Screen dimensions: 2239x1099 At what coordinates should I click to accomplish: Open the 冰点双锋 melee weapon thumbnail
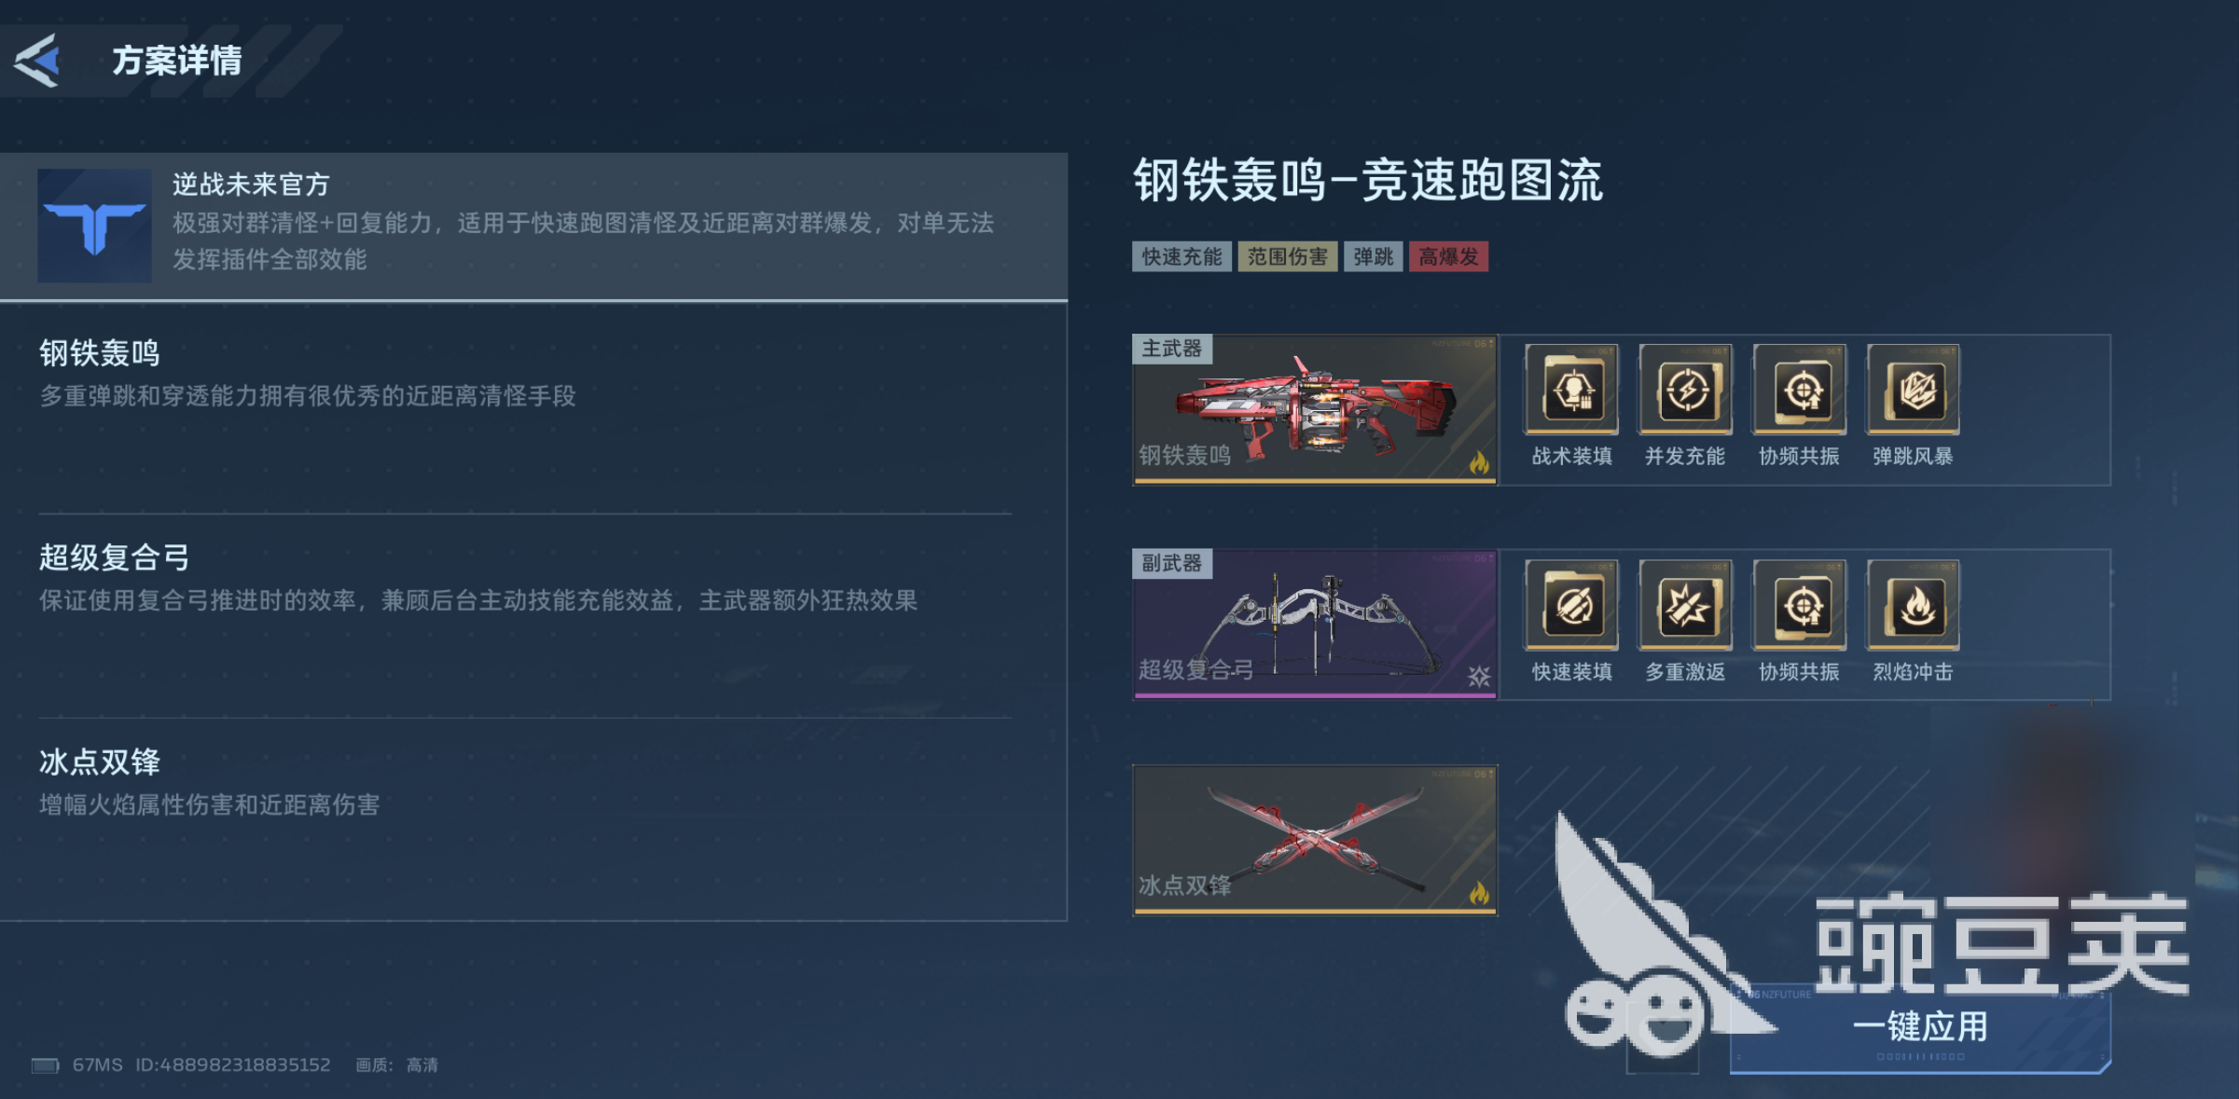1315,840
